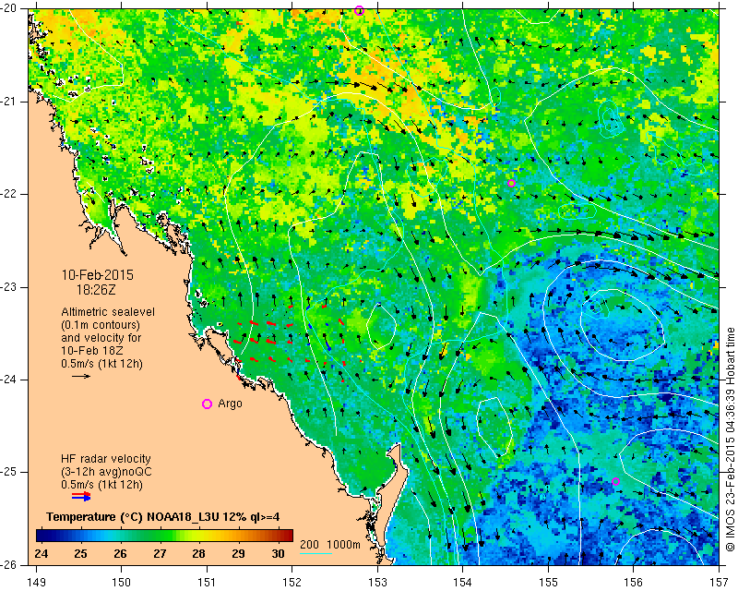Click the 'HF radar velocity' label
The height and width of the screenshot is (591, 738).
pos(106,459)
